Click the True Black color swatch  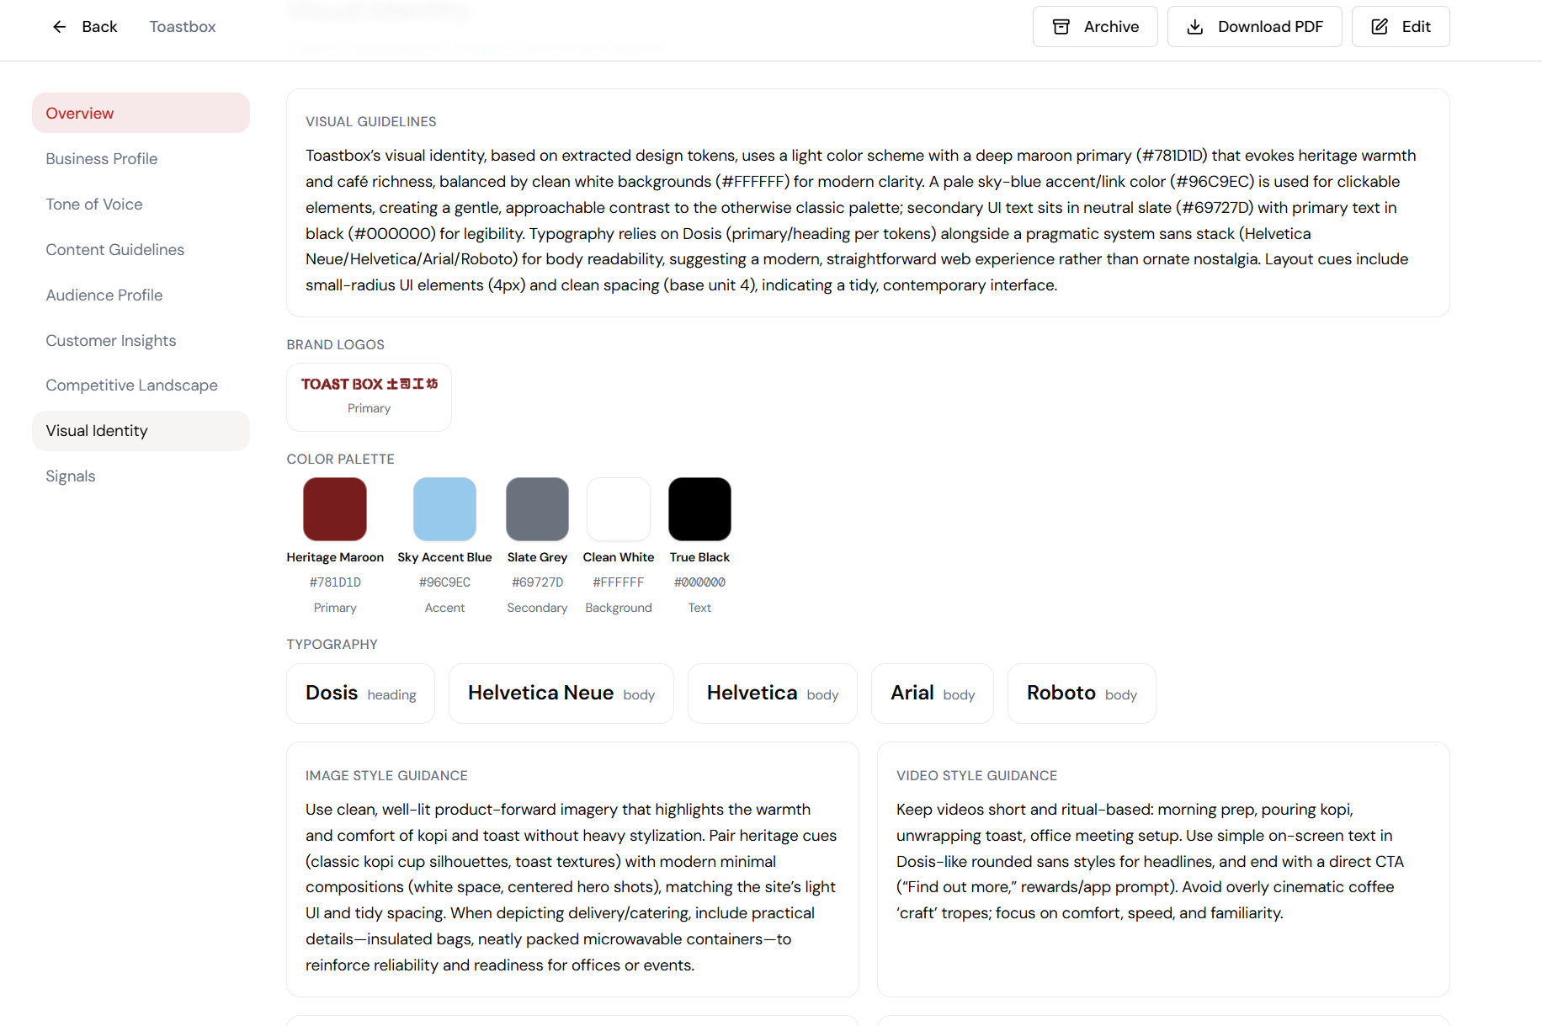699,508
